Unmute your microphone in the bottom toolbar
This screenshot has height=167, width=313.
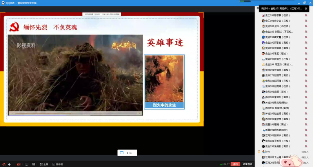coord(4,164)
